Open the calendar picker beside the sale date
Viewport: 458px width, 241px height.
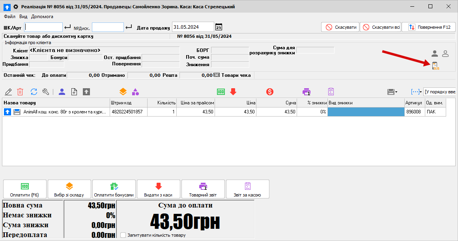pos(219,27)
